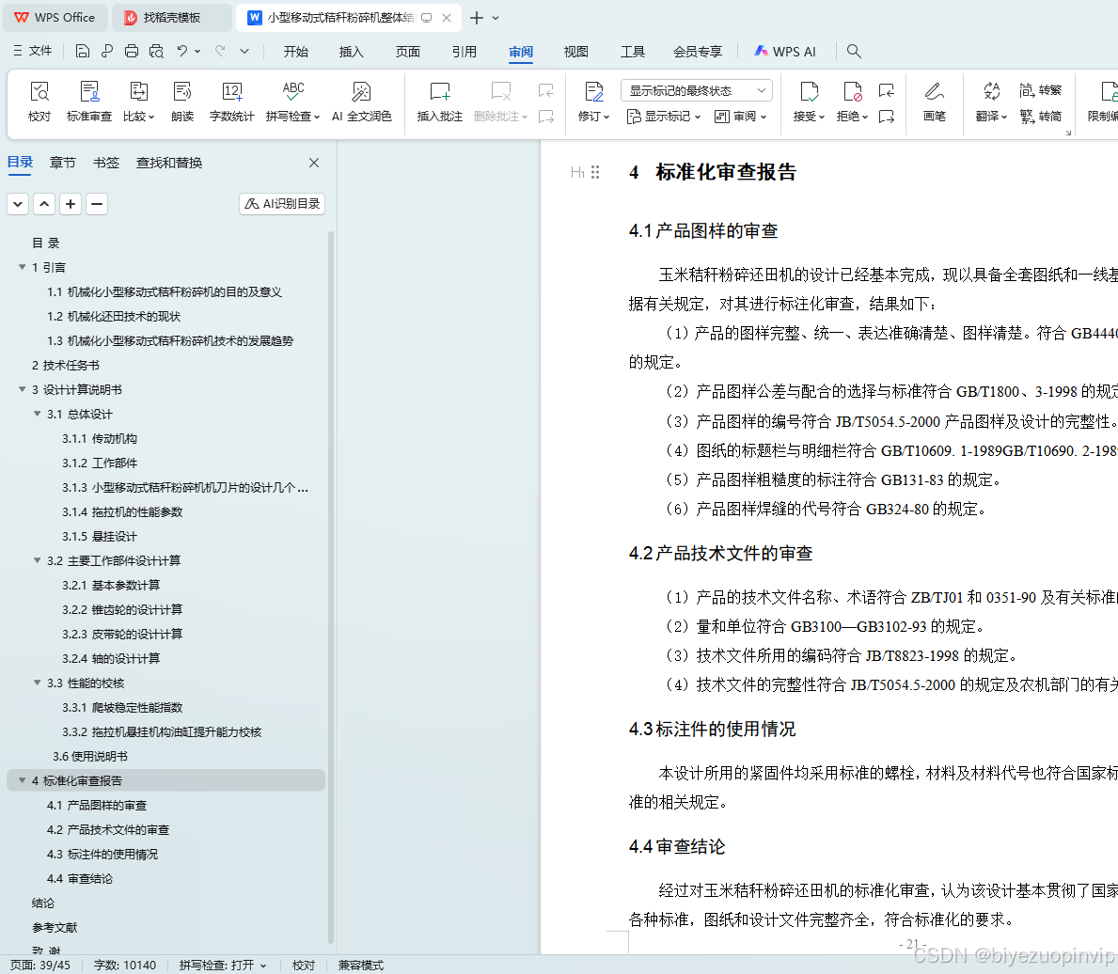This screenshot has height=974, width=1118.
Task: Click the AI识别目录 button
Action: [282, 204]
